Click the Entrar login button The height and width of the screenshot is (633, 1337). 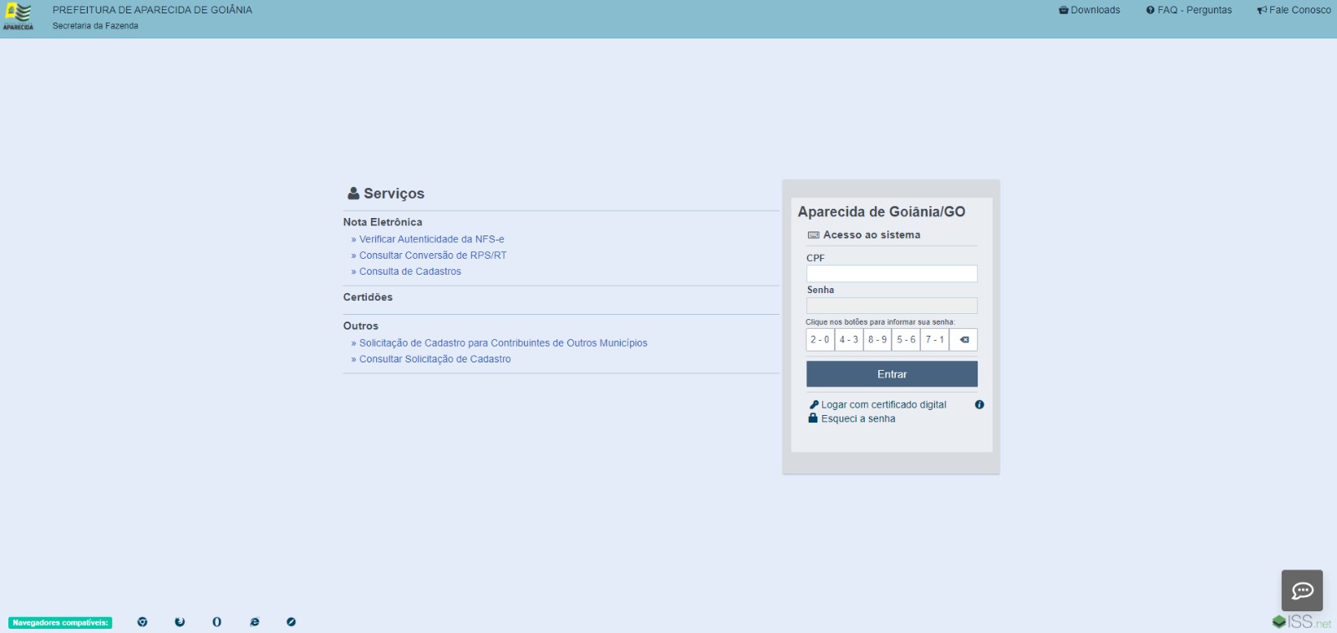(x=892, y=374)
